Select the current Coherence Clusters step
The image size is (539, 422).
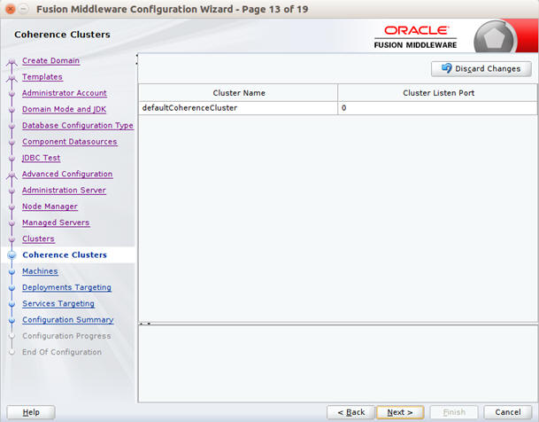click(65, 254)
